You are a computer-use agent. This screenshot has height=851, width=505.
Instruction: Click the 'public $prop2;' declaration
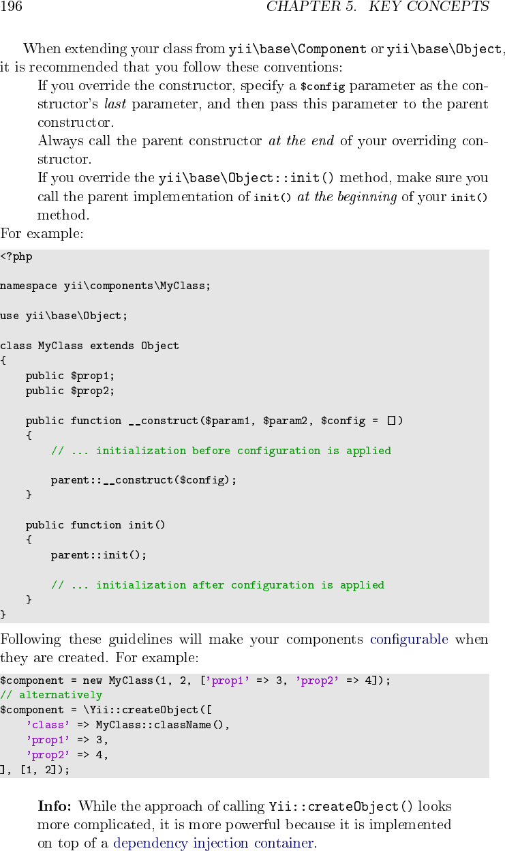(x=70, y=391)
